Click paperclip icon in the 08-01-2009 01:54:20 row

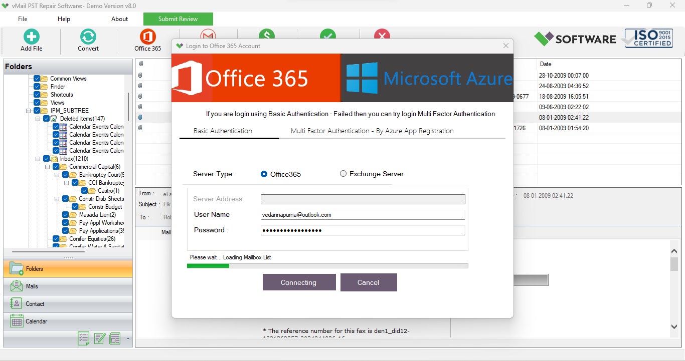(x=140, y=128)
